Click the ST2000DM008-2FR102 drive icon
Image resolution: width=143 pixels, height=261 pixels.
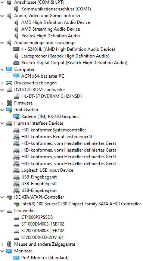pyautogui.click(x=16, y=232)
